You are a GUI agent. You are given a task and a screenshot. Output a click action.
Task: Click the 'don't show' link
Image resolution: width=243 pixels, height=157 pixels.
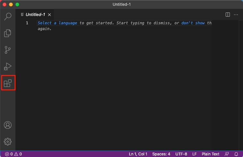coord(193,23)
